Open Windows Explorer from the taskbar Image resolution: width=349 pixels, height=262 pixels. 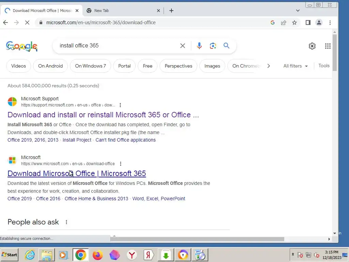46,255
